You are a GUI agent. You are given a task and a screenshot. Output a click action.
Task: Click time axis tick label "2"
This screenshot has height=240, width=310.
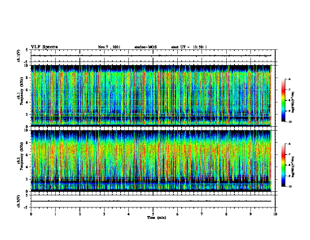tap(80, 214)
